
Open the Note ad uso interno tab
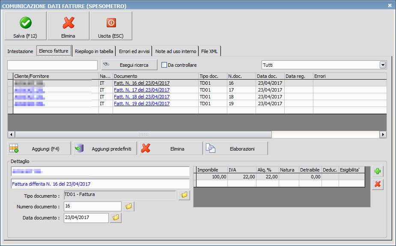(176, 51)
